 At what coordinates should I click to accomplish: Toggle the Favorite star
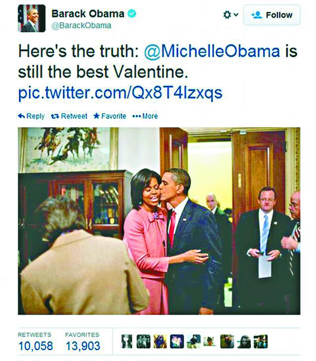point(96,116)
